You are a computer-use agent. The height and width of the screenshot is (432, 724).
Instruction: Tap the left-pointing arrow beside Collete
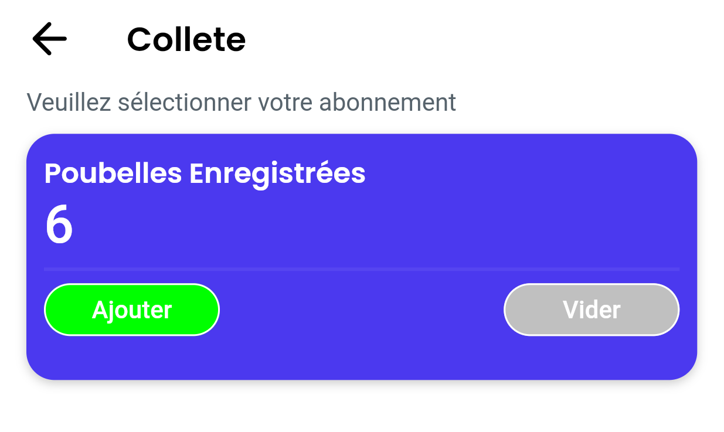click(49, 39)
